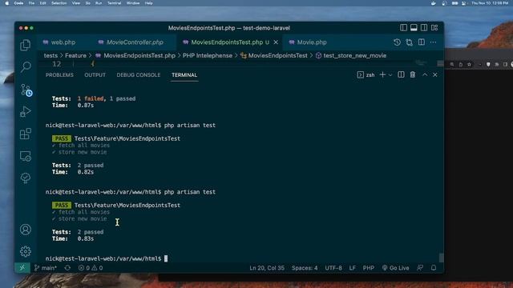Open the editor More Actions ellipsis
This screenshot has width=513, height=288.
433,42
